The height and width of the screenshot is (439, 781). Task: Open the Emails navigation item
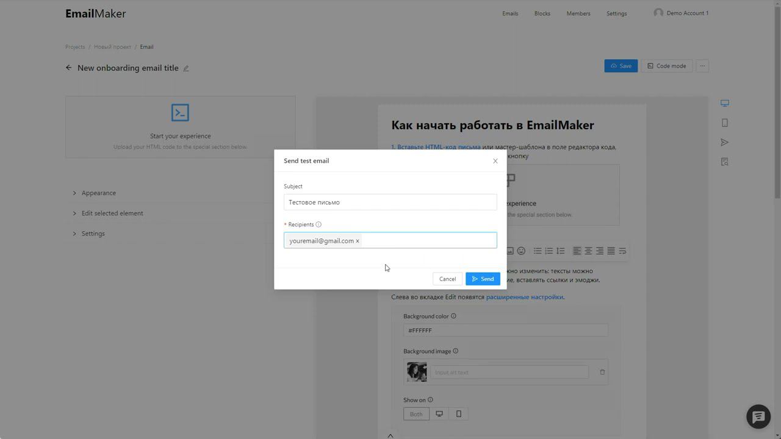coord(510,13)
